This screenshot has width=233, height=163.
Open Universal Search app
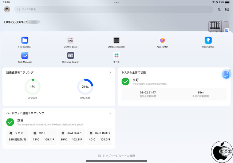click(x=71, y=56)
